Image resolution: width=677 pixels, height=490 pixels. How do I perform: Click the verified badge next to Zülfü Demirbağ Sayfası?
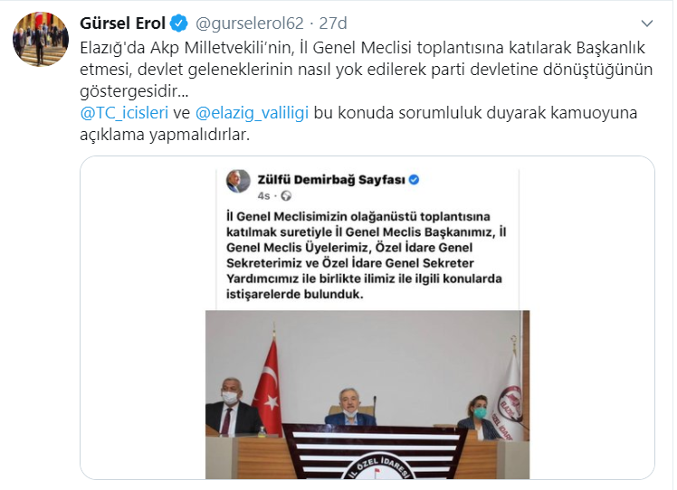point(414,180)
